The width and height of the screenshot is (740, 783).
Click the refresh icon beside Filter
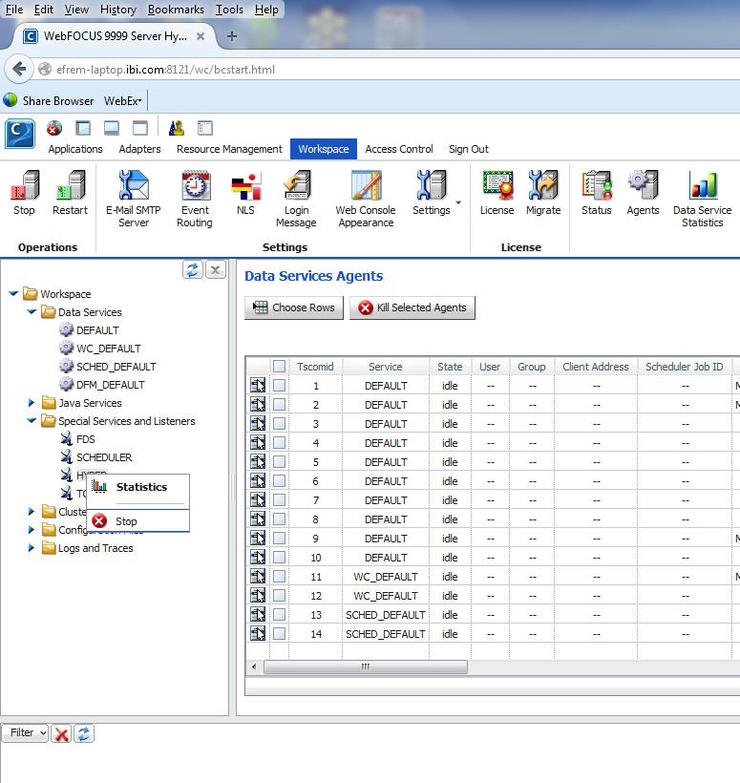84,734
